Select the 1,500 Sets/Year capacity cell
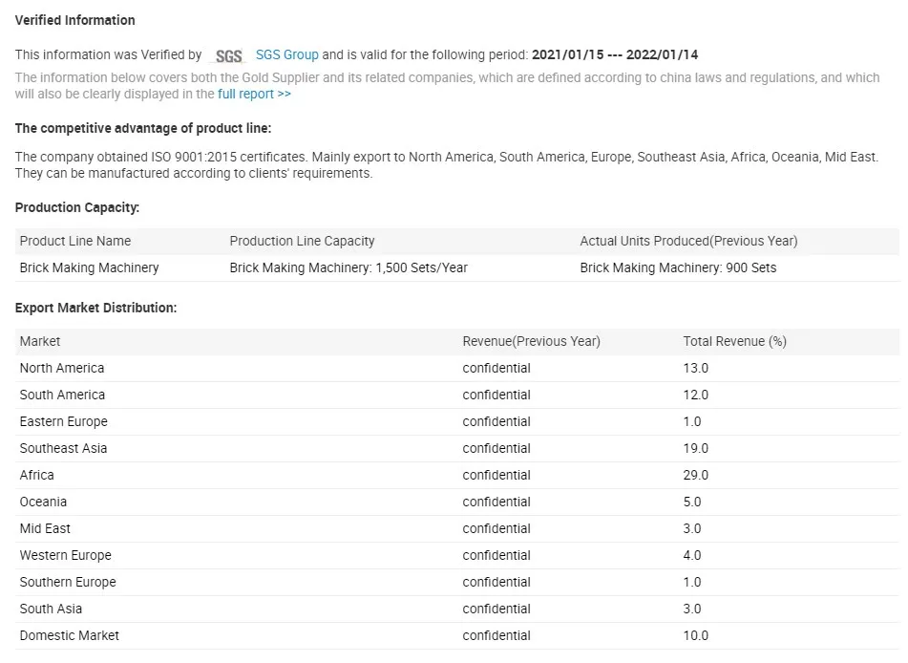The height and width of the screenshot is (663, 908). [x=348, y=267]
